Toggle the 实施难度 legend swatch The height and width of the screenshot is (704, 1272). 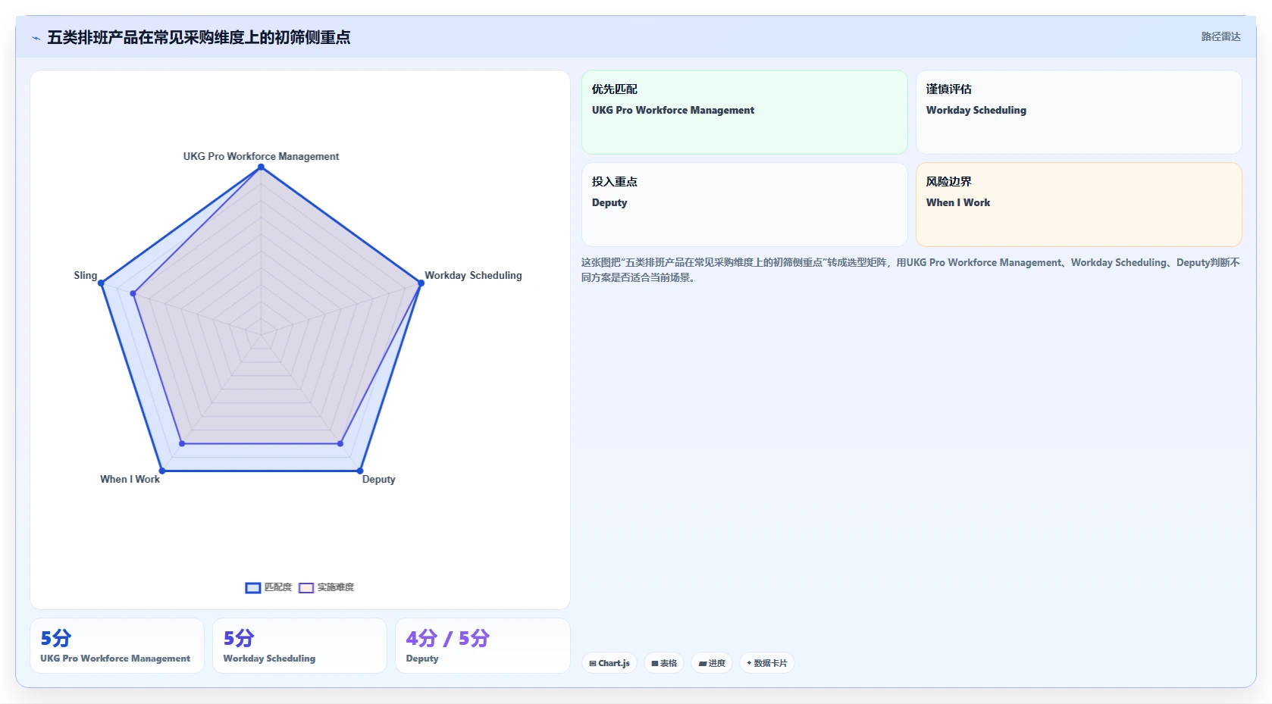point(306,588)
